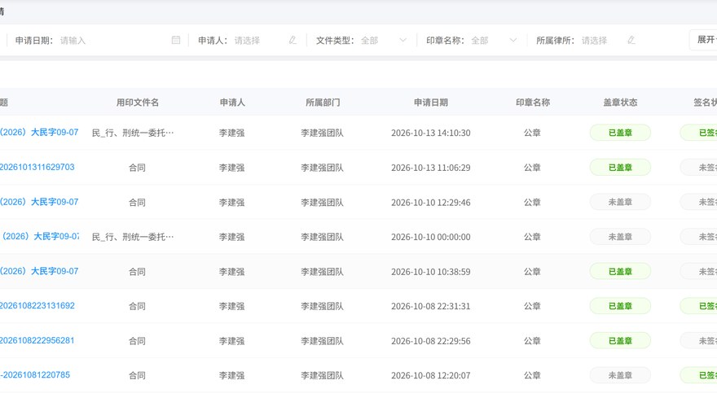Click the 申请人 column header
This screenshot has height=398, width=717.
click(232, 103)
